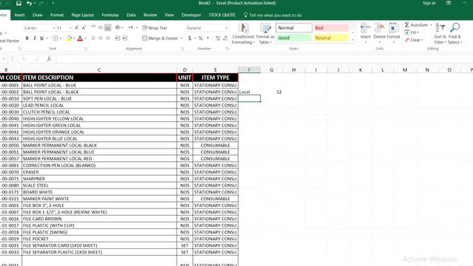
Task: Open the Review tab
Action: (x=150, y=15)
